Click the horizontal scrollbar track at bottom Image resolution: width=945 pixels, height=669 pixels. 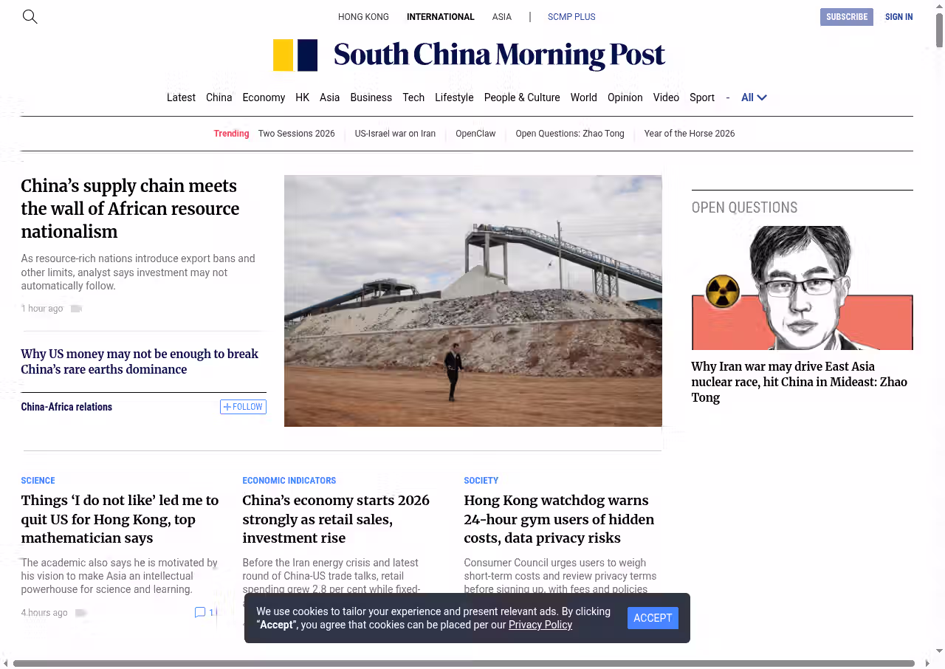coord(464,663)
